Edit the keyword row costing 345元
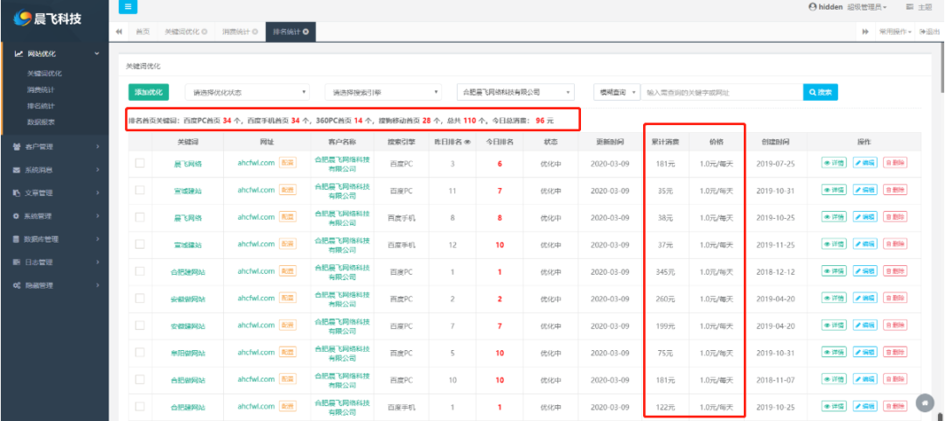The height and width of the screenshot is (421, 945). point(864,271)
